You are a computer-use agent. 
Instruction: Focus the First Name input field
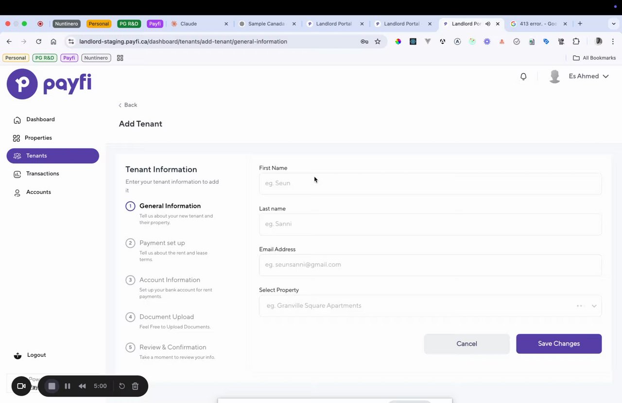[x=430, y=183]
